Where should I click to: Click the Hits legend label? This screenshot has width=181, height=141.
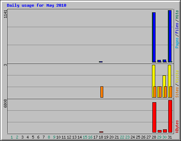[177, 14]
